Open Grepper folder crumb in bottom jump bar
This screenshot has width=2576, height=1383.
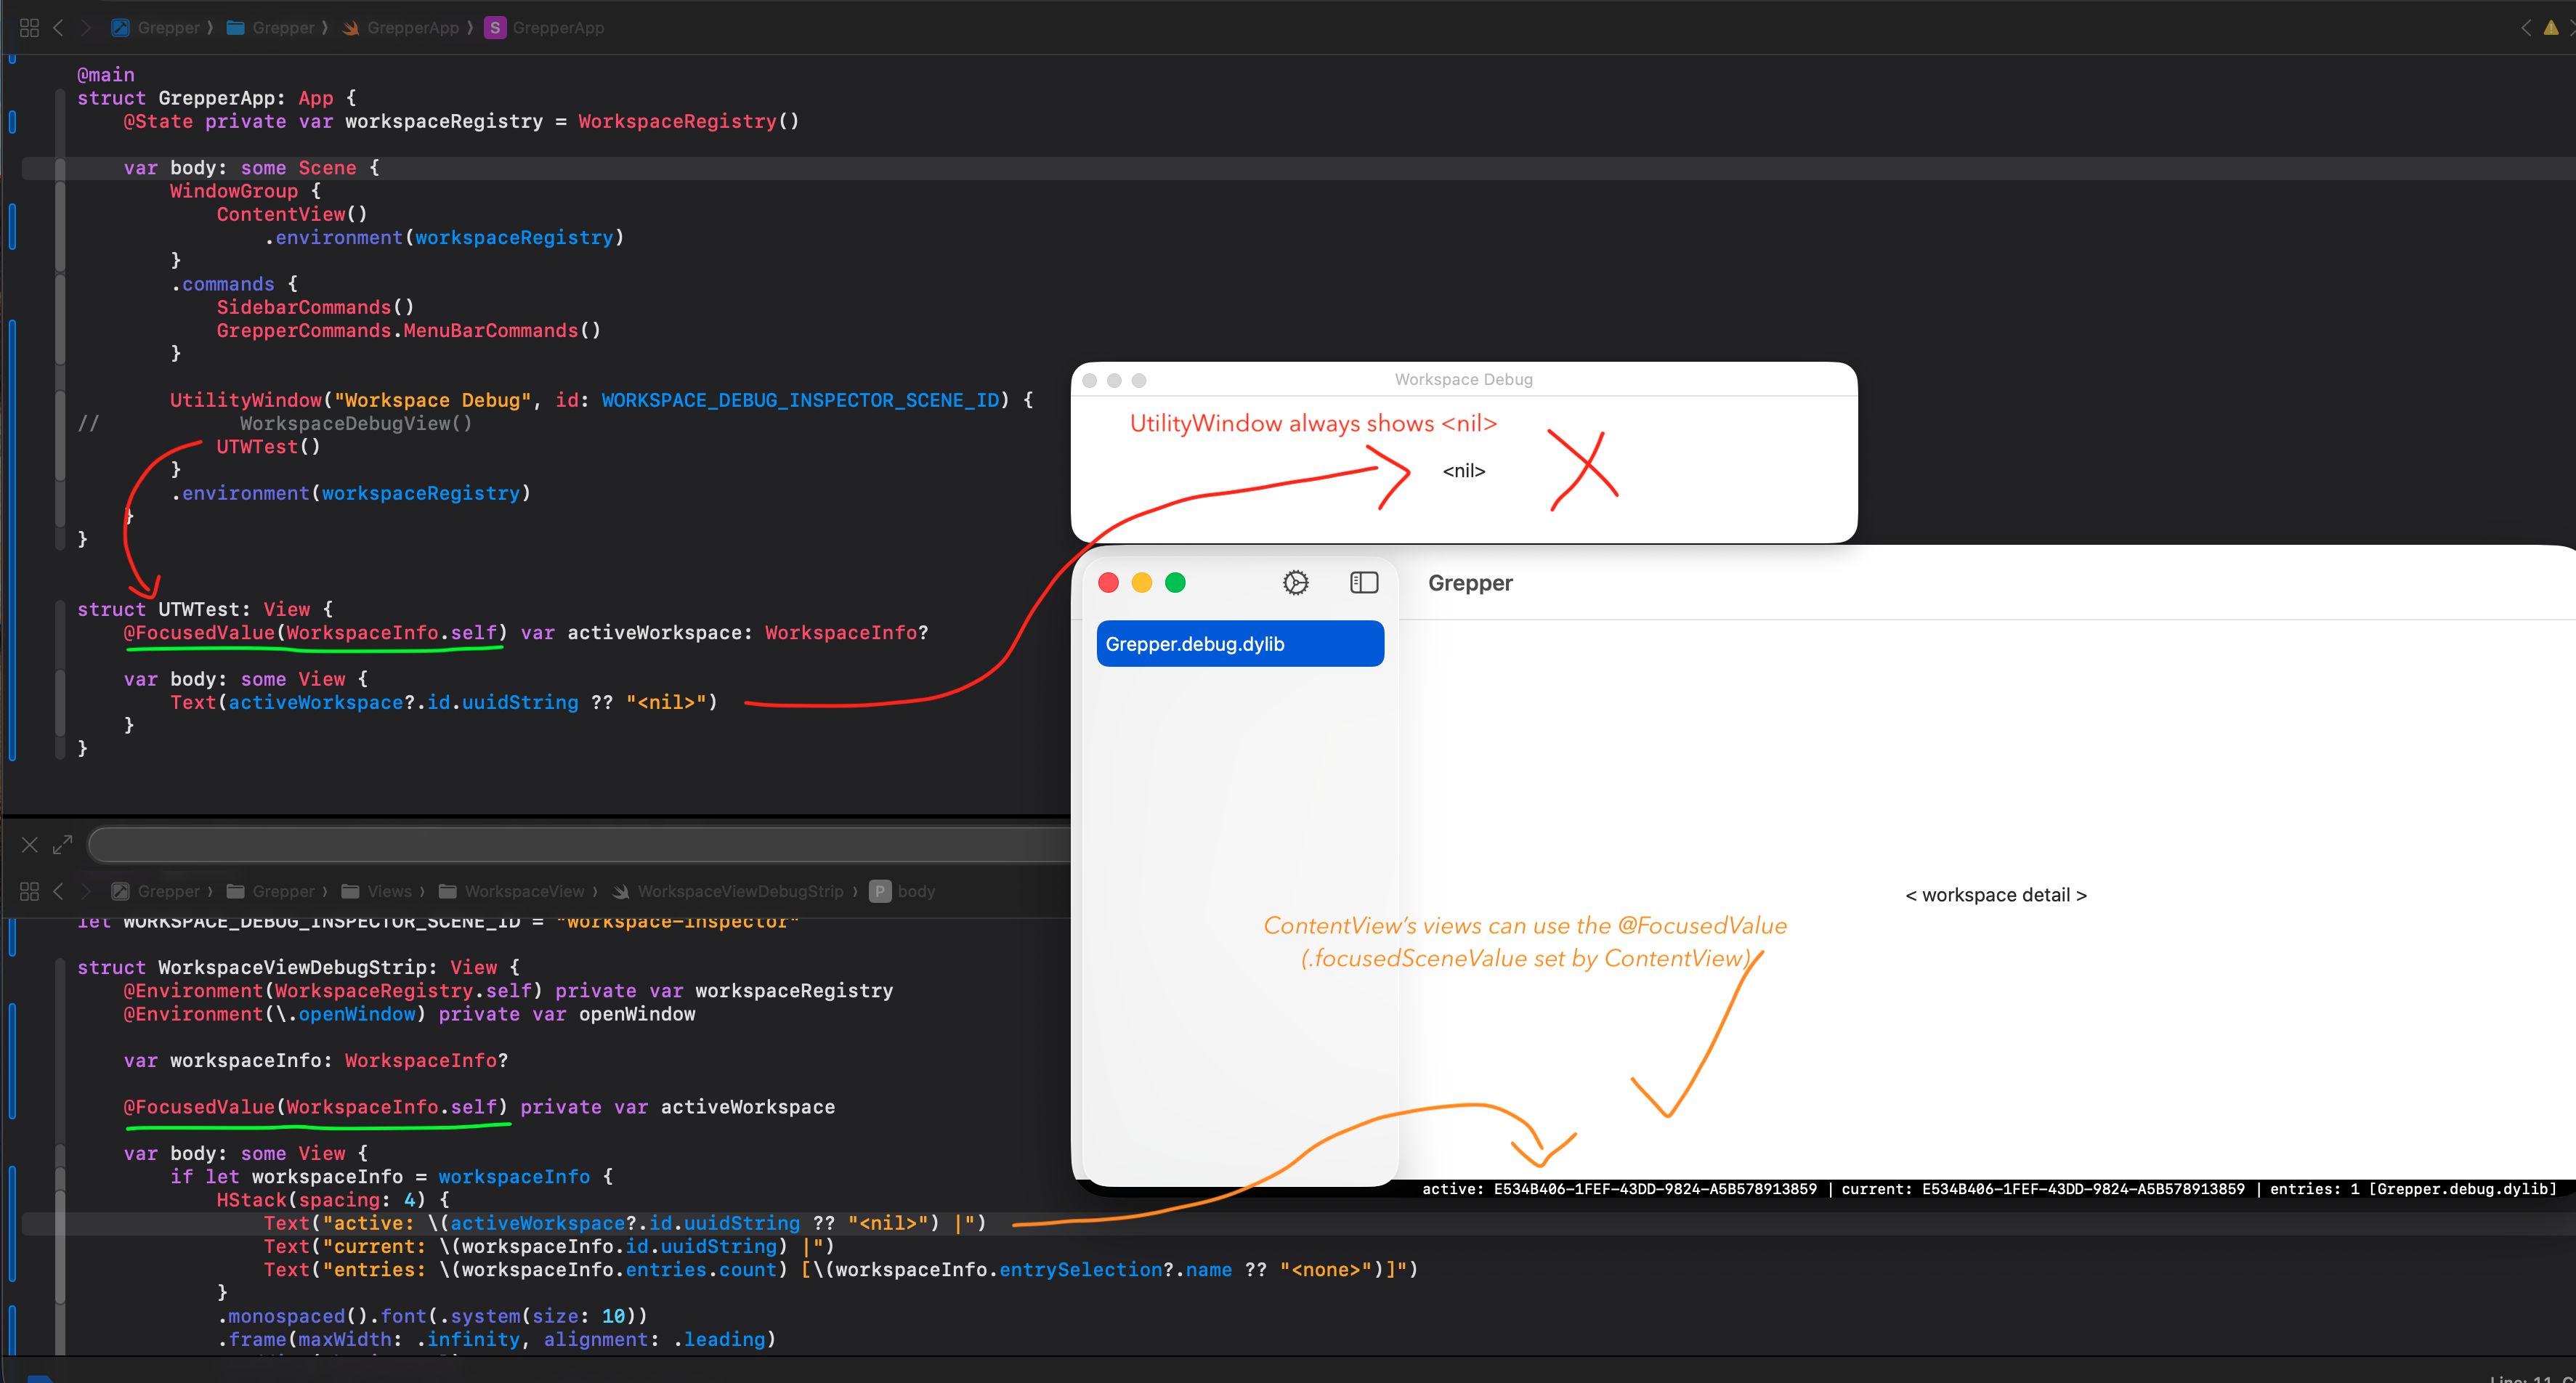(270, 891)
